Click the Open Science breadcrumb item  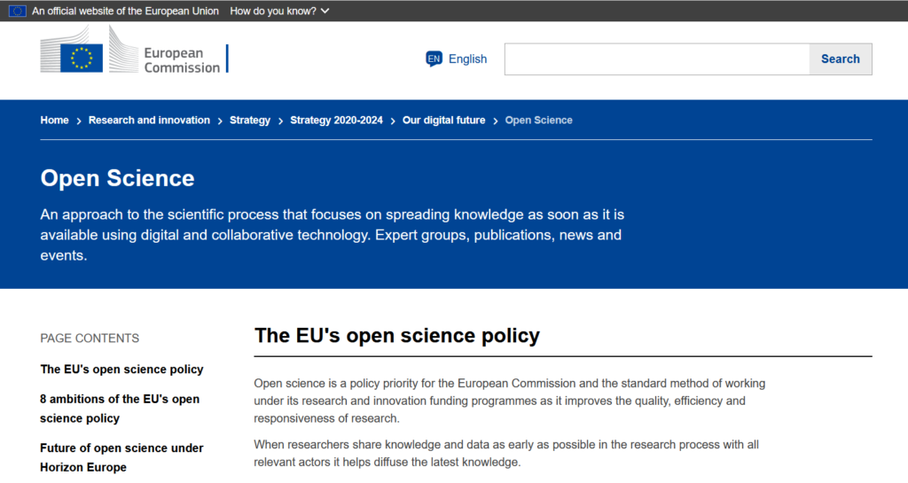coord(538,121)
